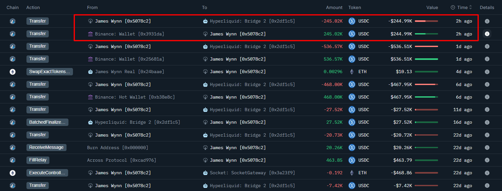The width and height of the screenshot is (502, 191).
Task: Click robot icon beside Socket: SocketGateway
Action: (x=205, y=173)
